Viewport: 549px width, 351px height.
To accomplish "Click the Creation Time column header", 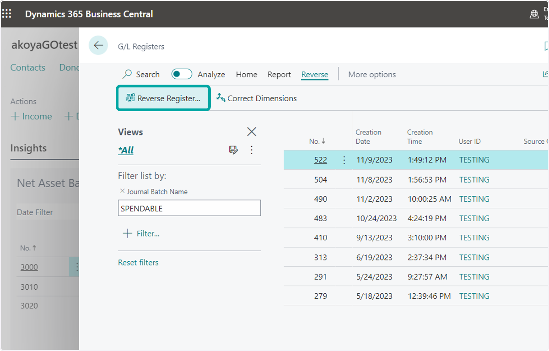I will 420,137.
